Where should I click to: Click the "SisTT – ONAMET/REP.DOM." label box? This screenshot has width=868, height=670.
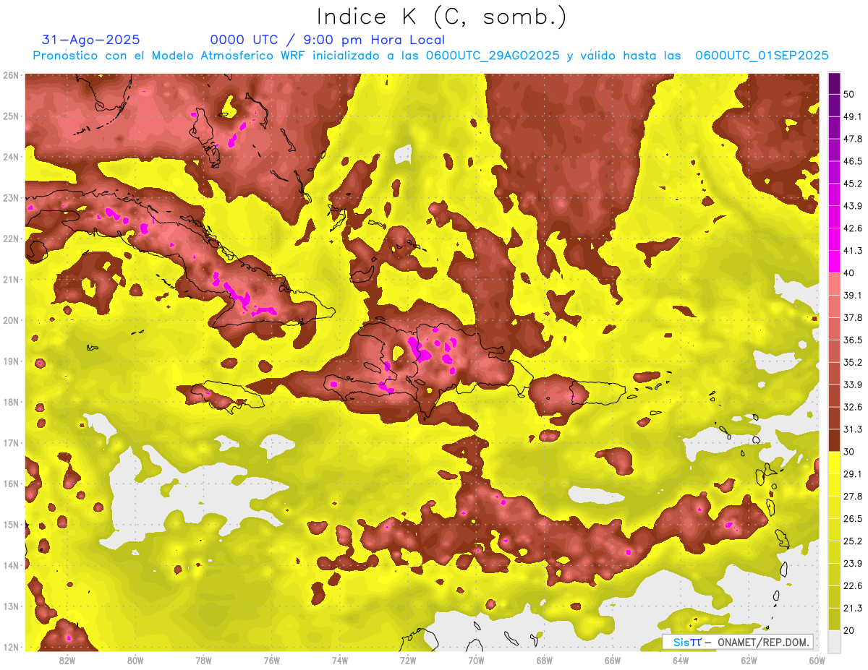738,642
